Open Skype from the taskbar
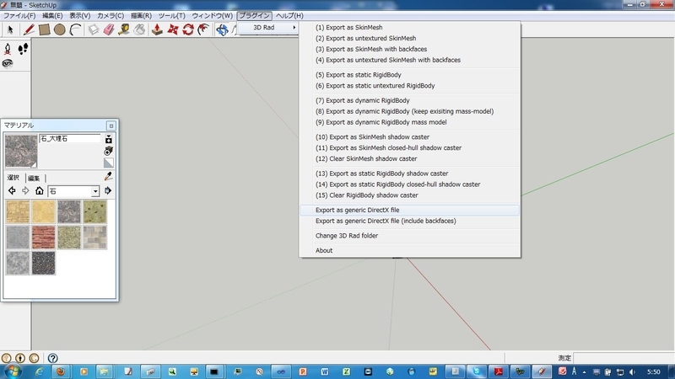This screenshot has width=675, height=379. pyautogui.click(x=477, y=371)
